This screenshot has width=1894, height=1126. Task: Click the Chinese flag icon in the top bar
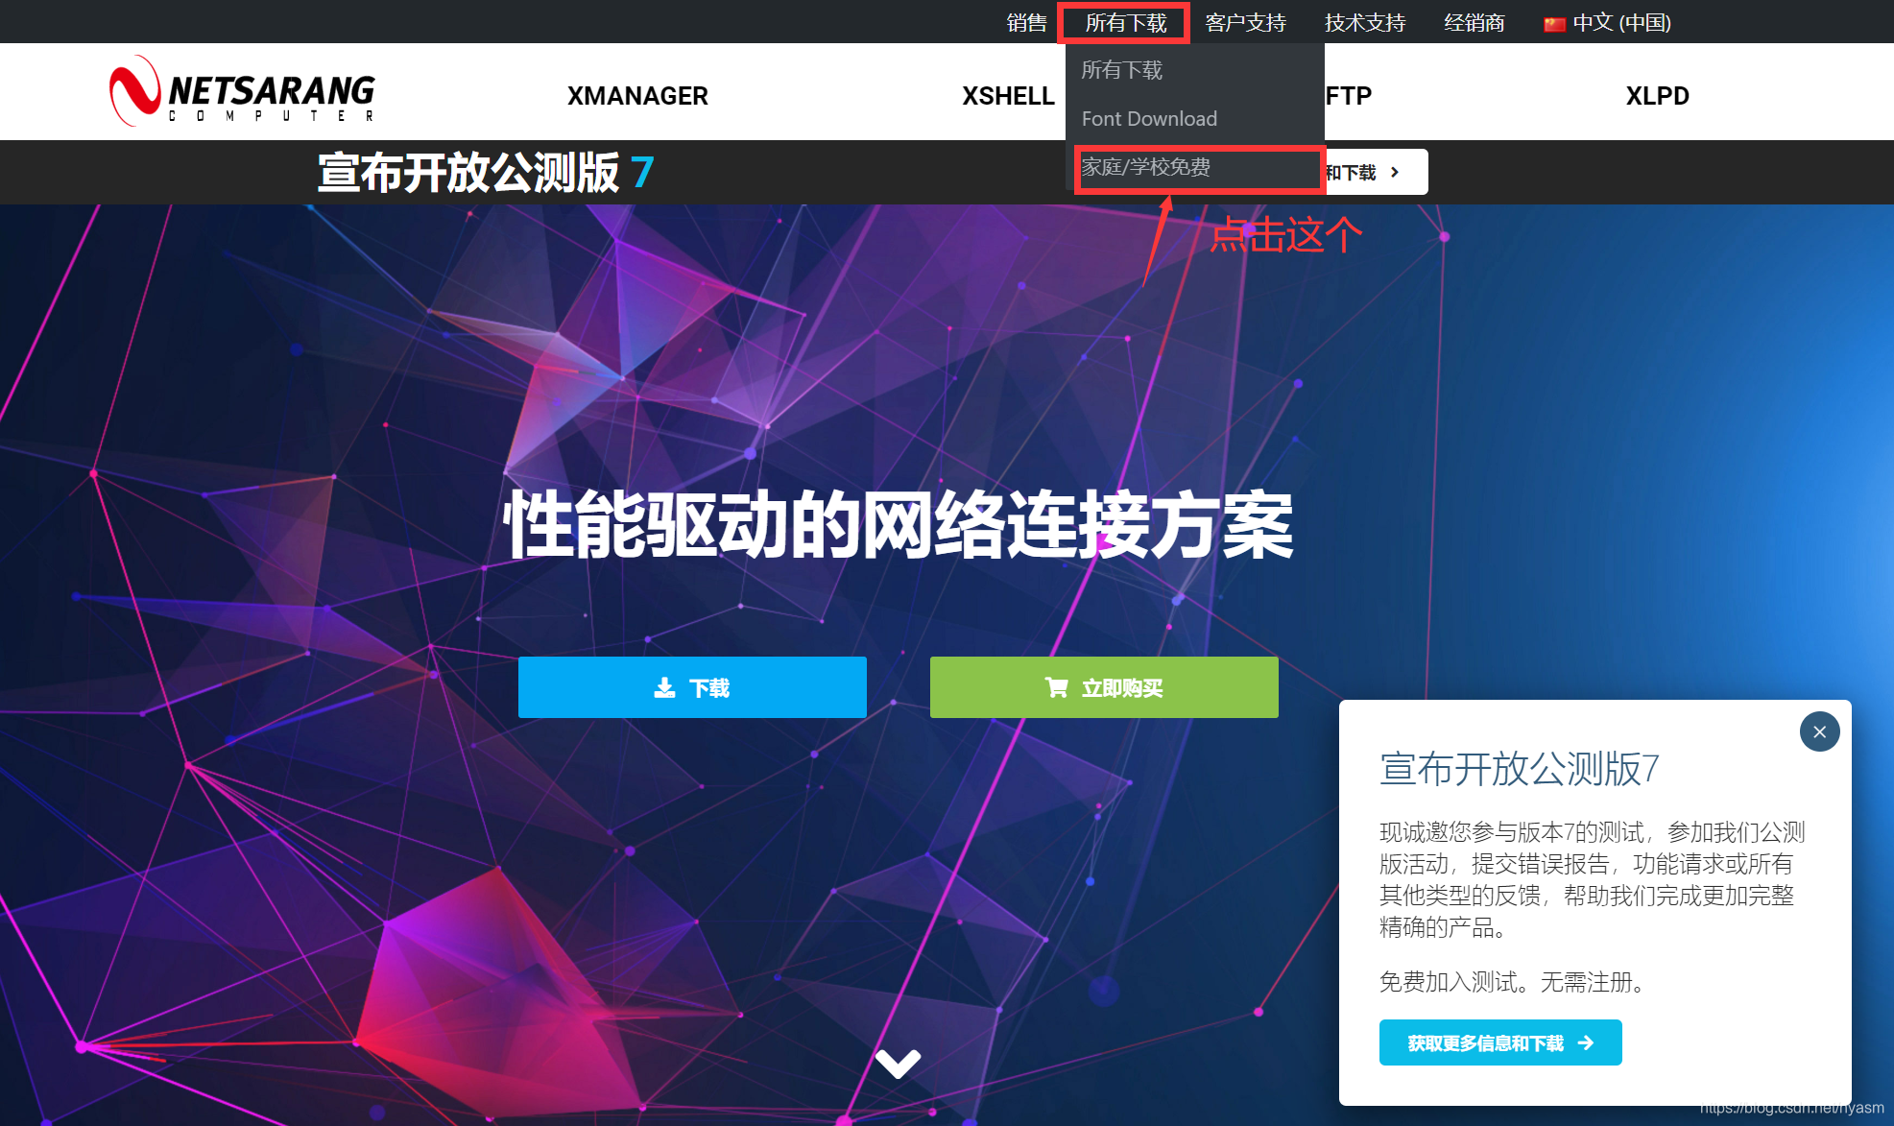click(x=1555, y=22)
